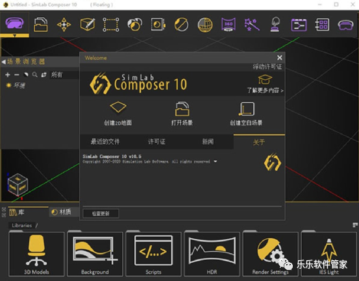Viewport: 359px width, 281px height.
Task: Switch to the Recent files (最近的文件) tab
Action: [105, 141]
